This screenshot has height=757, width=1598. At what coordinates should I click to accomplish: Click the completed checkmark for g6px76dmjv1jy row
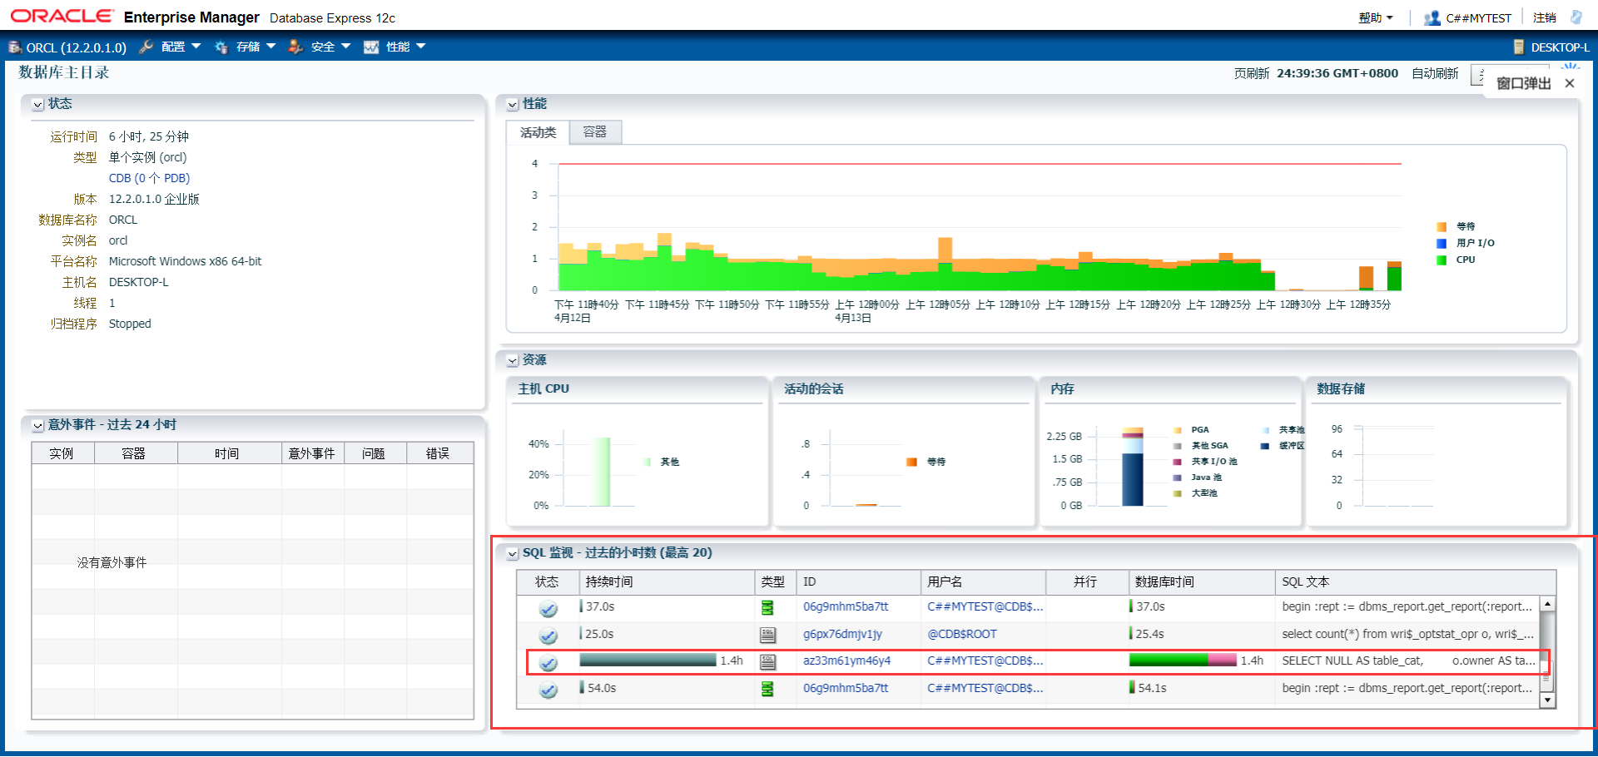548,636
